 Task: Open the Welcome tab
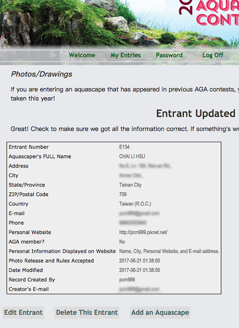click(82, 55)
